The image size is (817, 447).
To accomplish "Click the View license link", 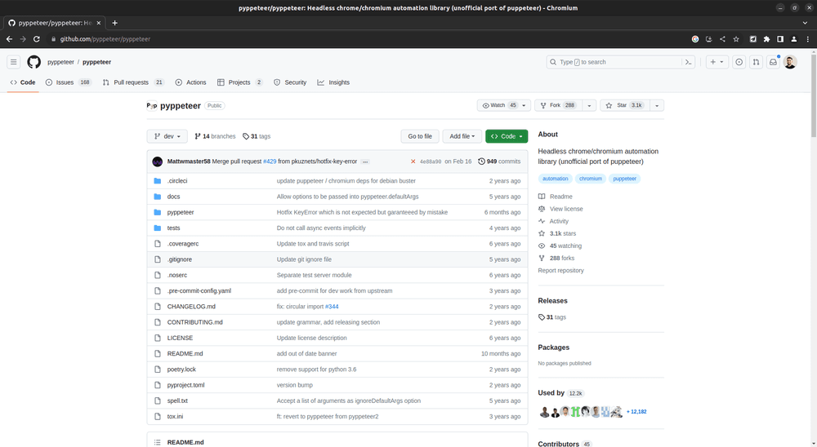I will pyautogui.click(x=560, y=209).
